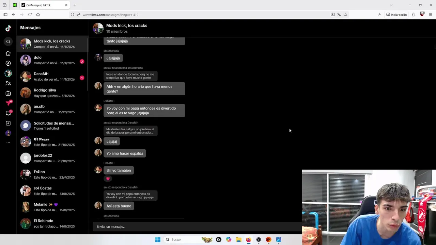
Task: Open the Rodrigo silva conversation
Action: [x=52, y=93]
